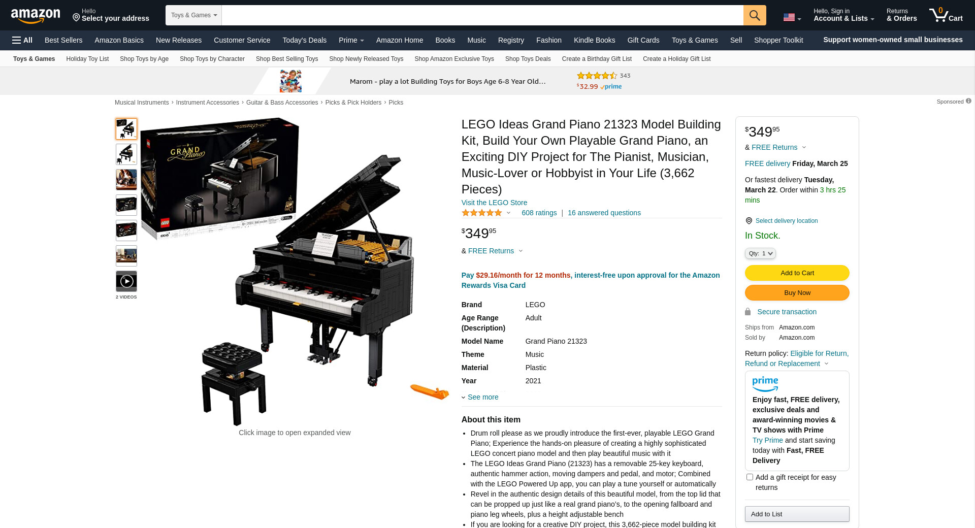Click into the search input field
The width and height of the screenshot is (975, 528).
[482, 15]
